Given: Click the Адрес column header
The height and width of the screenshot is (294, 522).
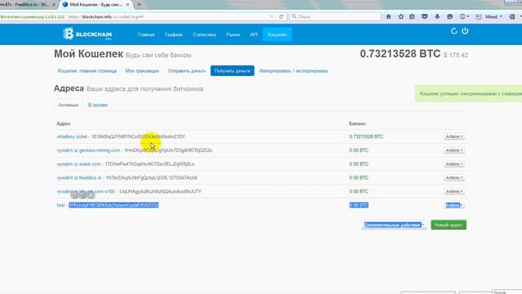Looking at the screenshot, I should 64,123.
